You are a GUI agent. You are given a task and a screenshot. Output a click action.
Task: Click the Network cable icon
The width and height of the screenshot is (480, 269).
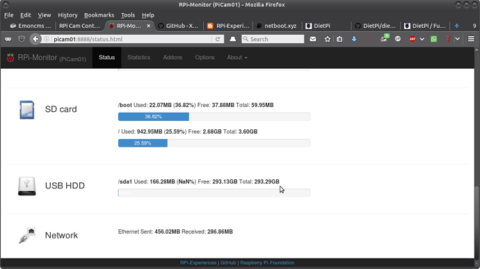pos(27,236)
